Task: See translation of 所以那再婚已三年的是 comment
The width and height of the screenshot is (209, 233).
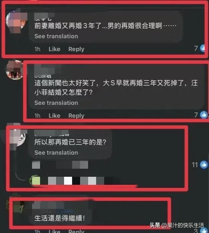Action: (56, 153)
